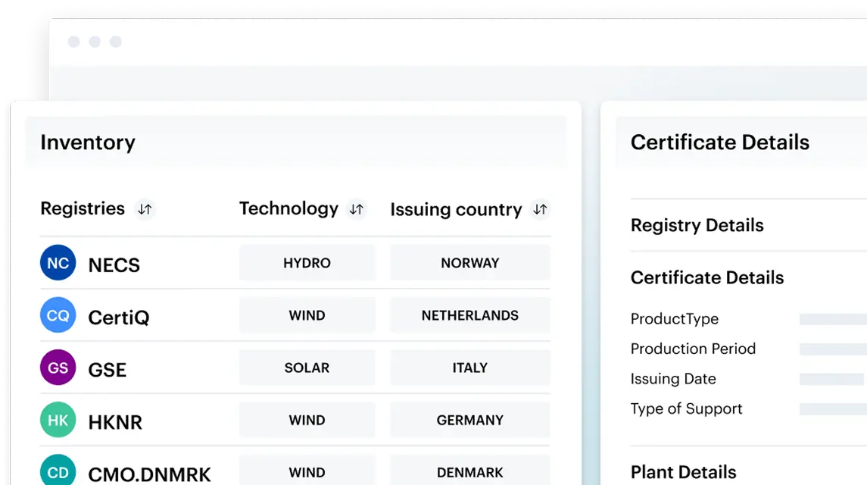Click the GS avatar for GSE
Viewport: 867px width, 485px height.
pyautogui.click(x=58, y=367)
